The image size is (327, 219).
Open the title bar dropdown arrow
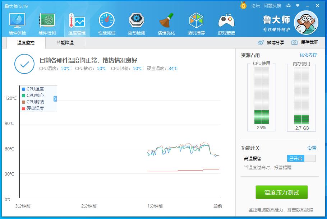[297, 5]
